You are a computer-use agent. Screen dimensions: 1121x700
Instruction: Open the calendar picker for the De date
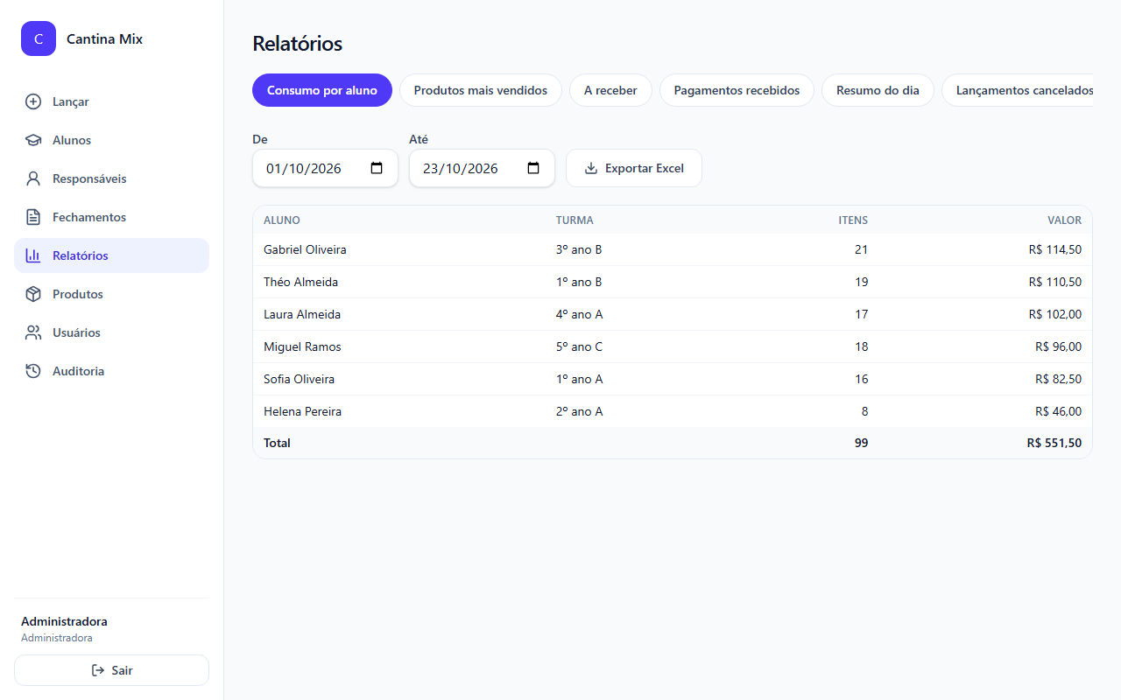377,168
